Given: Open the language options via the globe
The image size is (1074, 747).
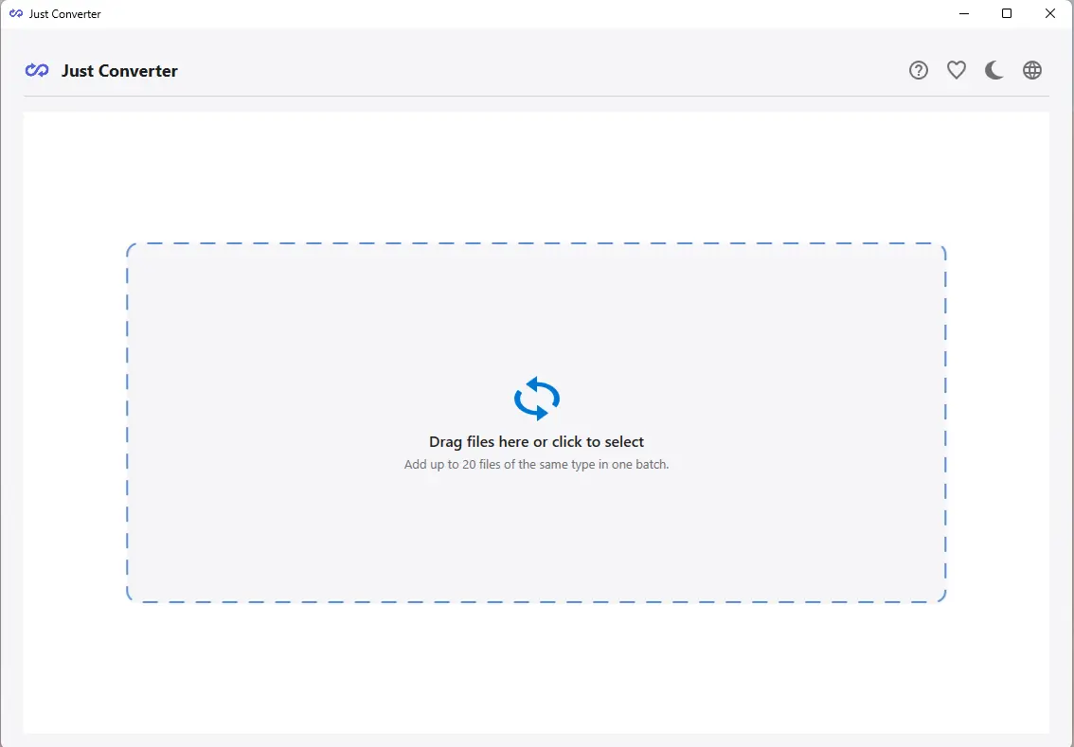Looking at the screenshot, I should click(x=1031, y=70).
